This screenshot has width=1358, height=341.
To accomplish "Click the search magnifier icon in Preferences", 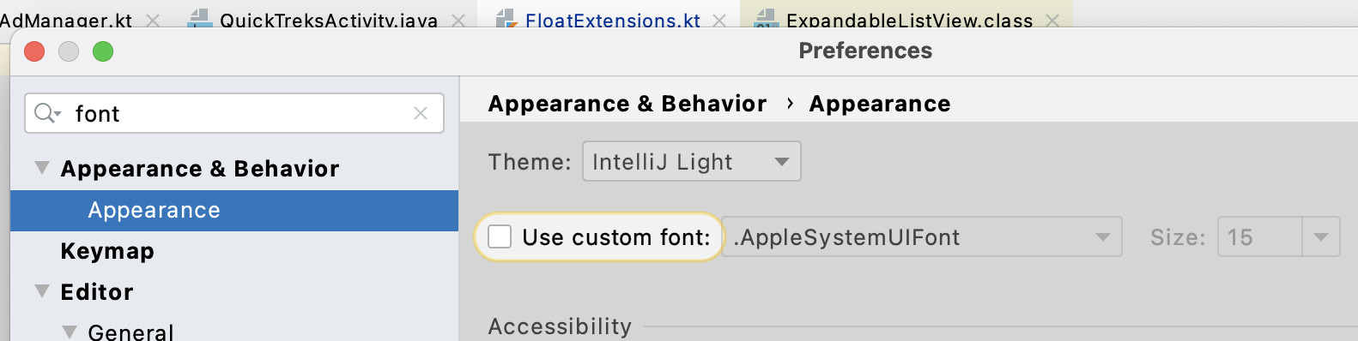I will point(47,113).
